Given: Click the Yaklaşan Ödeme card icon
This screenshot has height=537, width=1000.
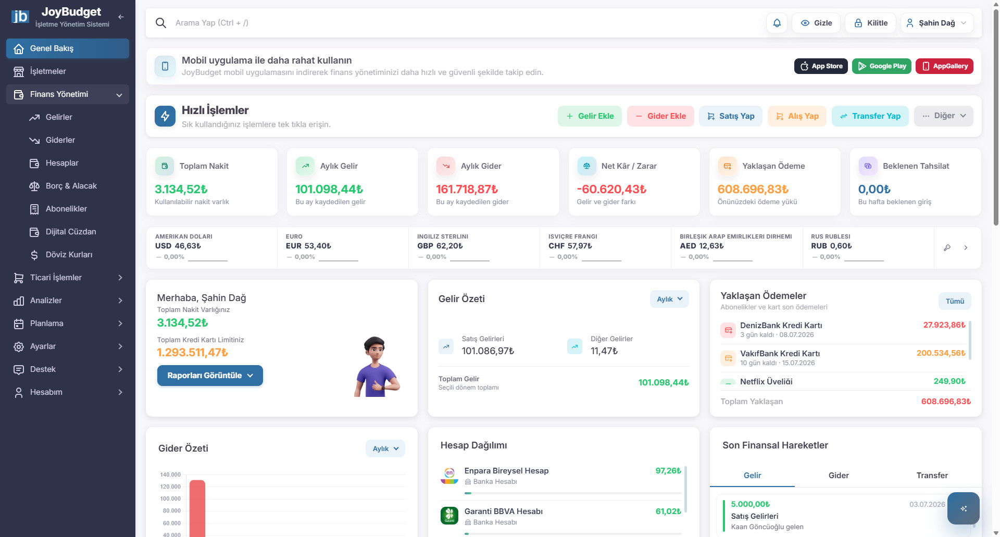Looking at the screenshot, I should click(727, 166).
